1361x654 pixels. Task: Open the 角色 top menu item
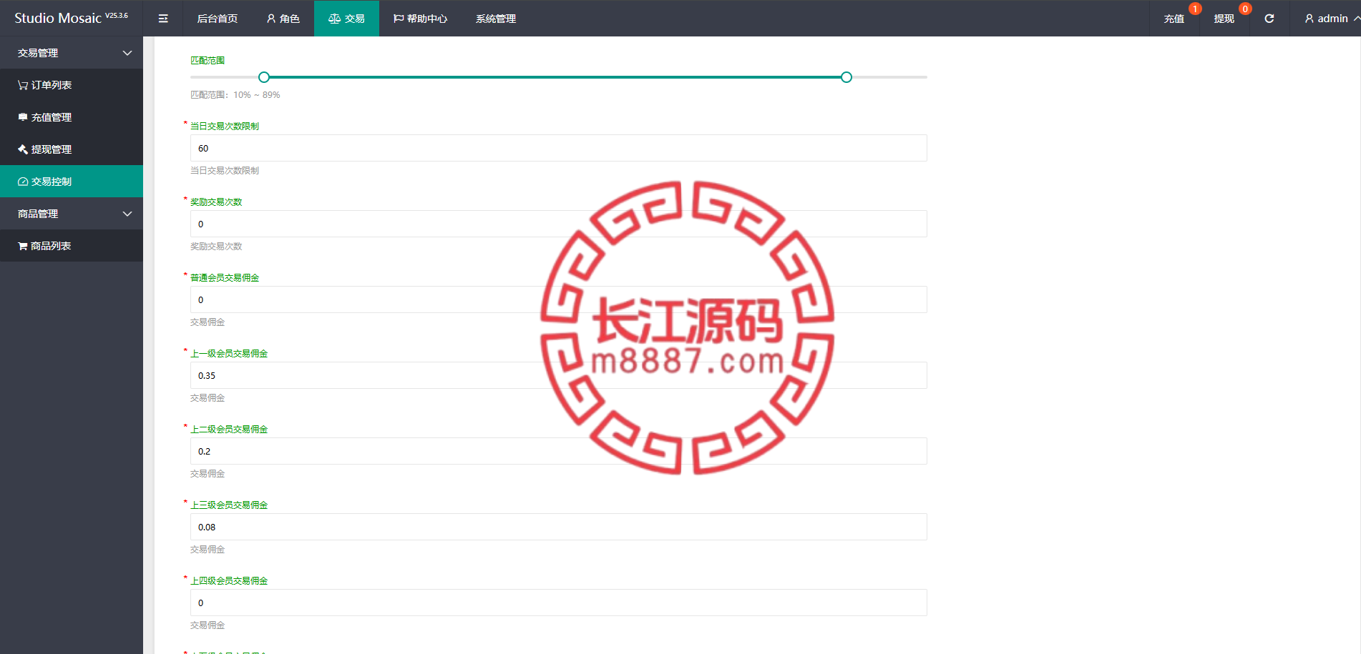pyautogui.click(x=283, y=19)
